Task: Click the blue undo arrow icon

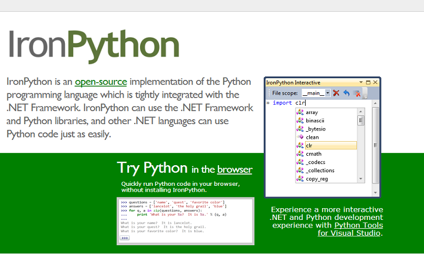Action: pyautogui.click(x=346, y=93)
